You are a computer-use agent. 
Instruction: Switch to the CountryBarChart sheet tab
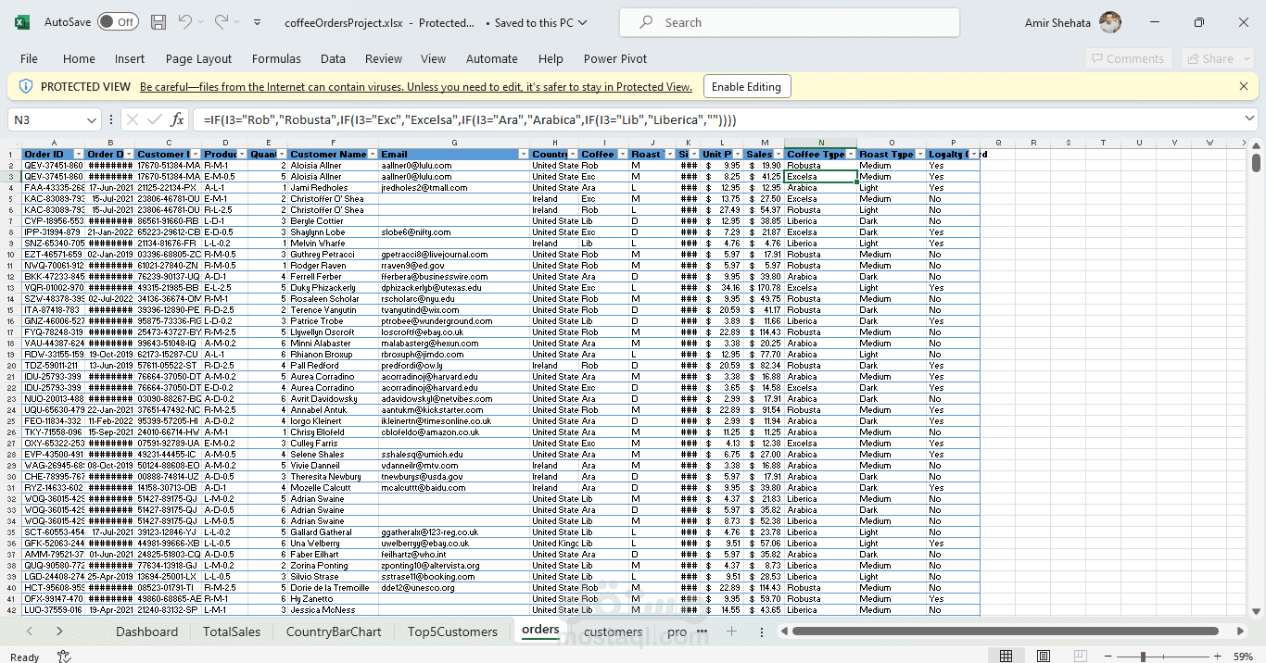(x=334, y=632)
